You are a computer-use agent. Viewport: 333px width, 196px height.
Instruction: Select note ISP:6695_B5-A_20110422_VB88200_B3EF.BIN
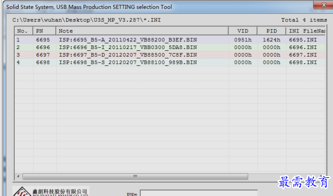[x=128, y=40]
